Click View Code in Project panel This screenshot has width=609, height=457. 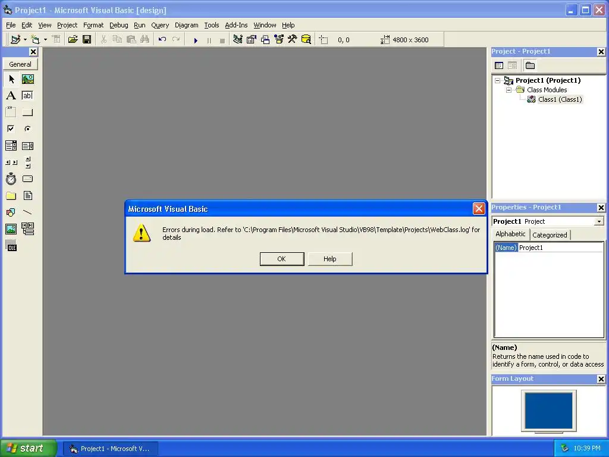pyautogui.click(x=499, y=65)
